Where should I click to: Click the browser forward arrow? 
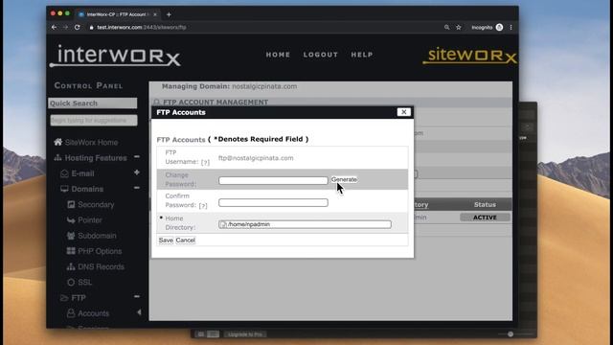[65, 28]
